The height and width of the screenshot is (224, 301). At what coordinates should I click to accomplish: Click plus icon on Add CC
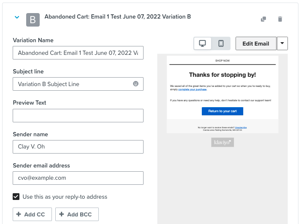(x=19, y=214)
